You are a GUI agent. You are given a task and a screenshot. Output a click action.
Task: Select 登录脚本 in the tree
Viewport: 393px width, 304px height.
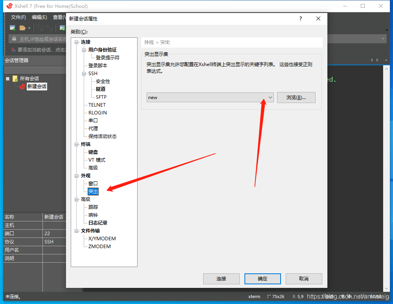click(98, 65)
